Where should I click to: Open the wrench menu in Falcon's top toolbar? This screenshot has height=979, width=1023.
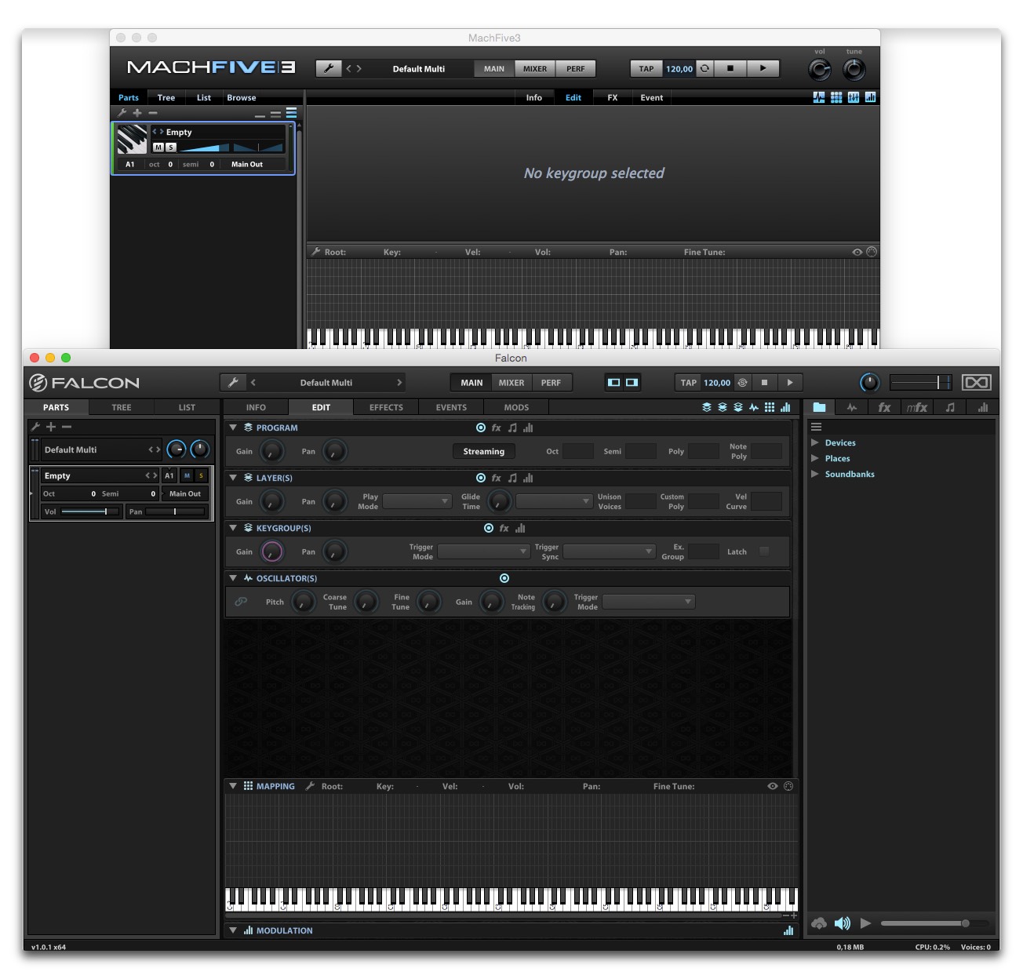(x=233, y=383)
